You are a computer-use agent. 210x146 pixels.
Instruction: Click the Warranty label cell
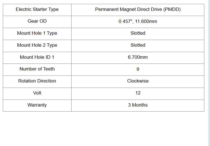click(37, 105)
